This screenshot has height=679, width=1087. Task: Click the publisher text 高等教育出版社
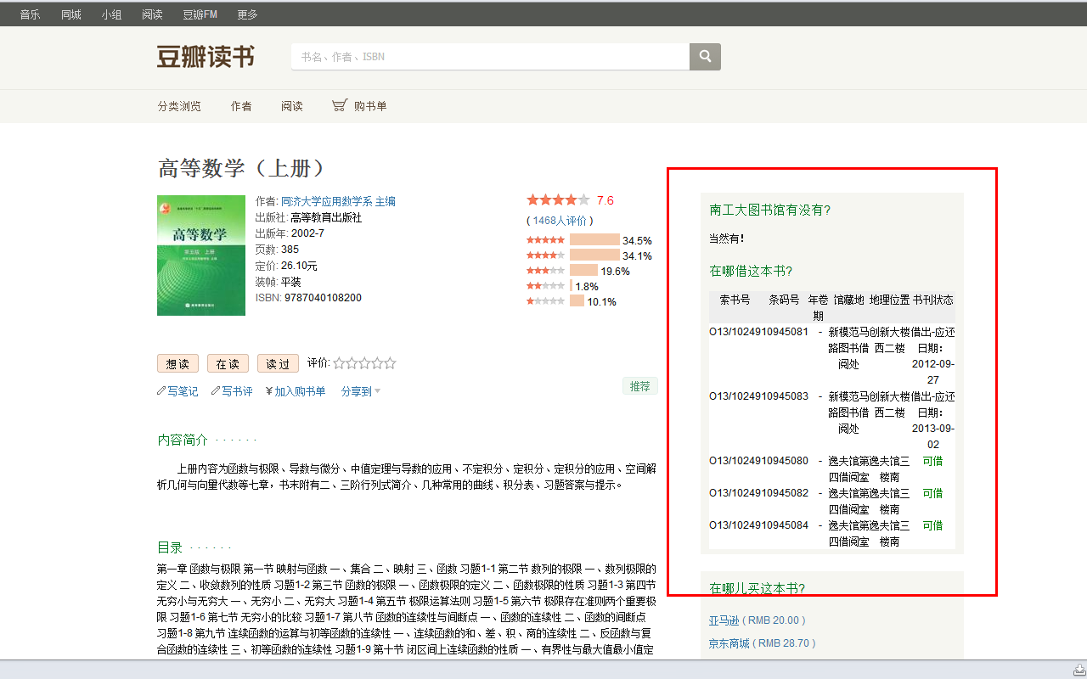(x=326, y=217)
